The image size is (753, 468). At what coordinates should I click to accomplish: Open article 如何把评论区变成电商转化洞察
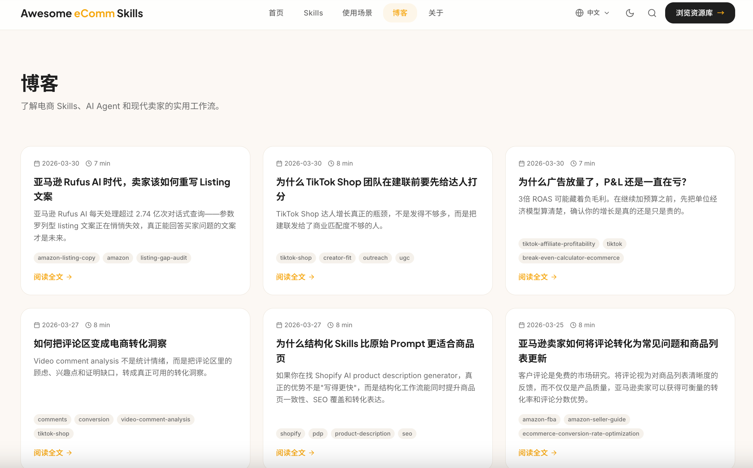pos(100,344)
